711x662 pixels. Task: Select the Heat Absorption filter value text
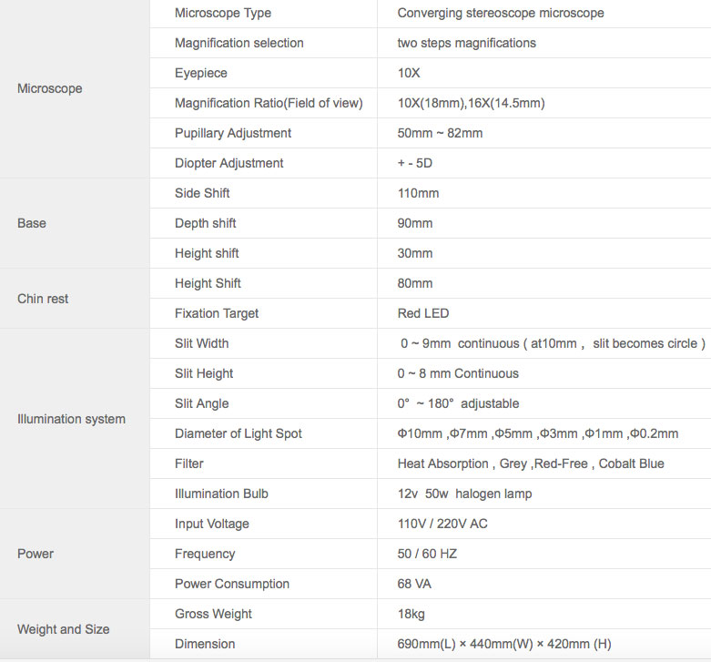443,463
